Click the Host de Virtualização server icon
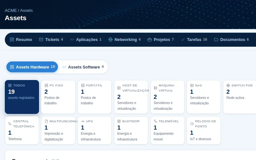 point(119,88)
